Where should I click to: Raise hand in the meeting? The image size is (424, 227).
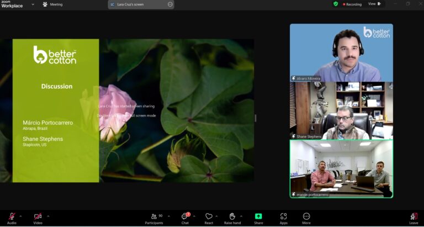232,218
